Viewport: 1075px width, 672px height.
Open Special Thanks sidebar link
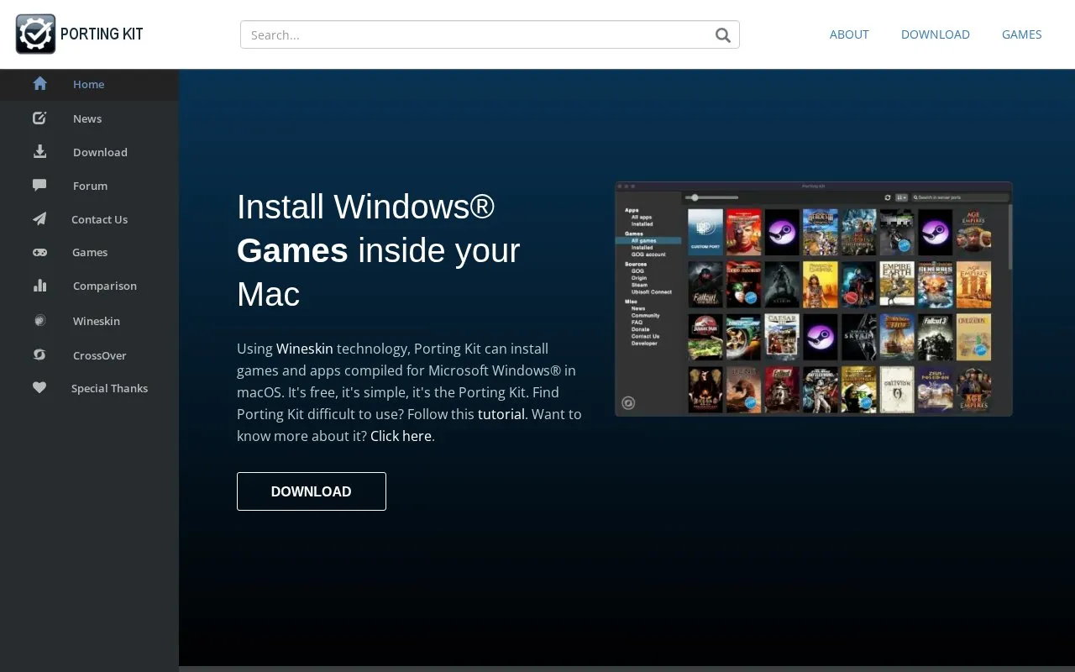click(109, 388)
